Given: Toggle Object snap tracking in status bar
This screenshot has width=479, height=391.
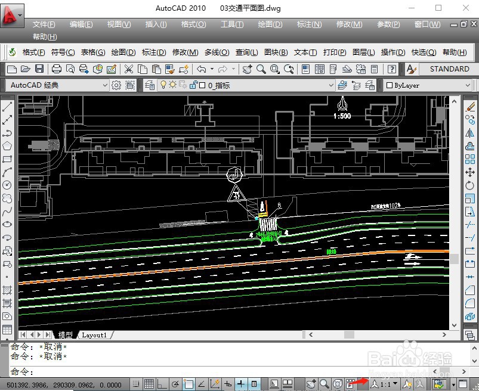Looking at the screenshot, I should tap(202, 384).
